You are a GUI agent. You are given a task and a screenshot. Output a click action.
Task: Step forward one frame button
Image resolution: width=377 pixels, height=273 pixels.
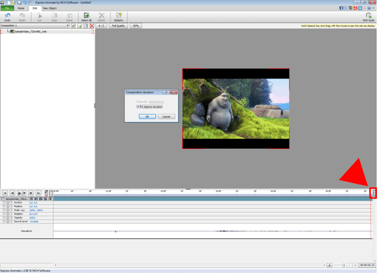point(31,193)
